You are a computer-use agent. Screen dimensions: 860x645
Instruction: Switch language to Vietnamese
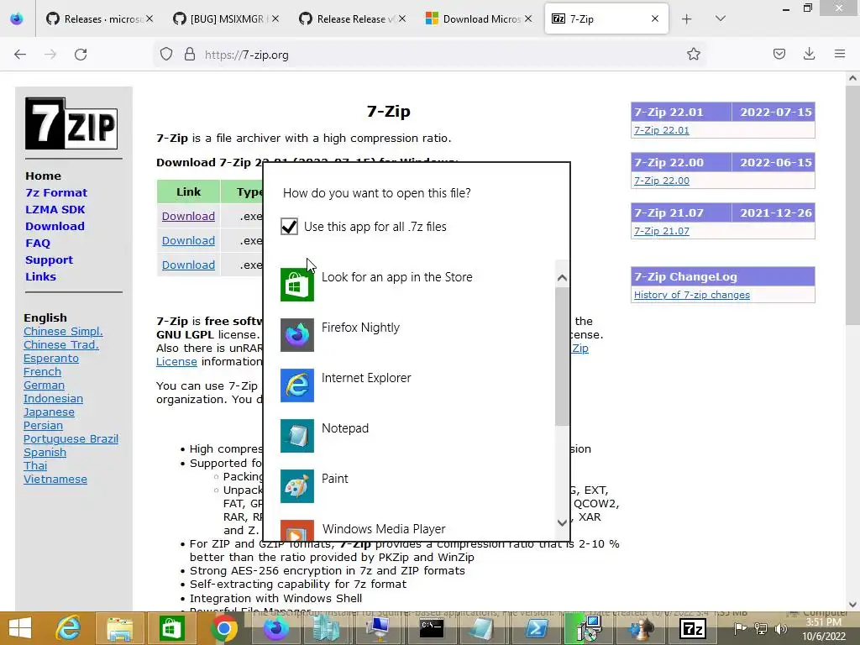55,479
